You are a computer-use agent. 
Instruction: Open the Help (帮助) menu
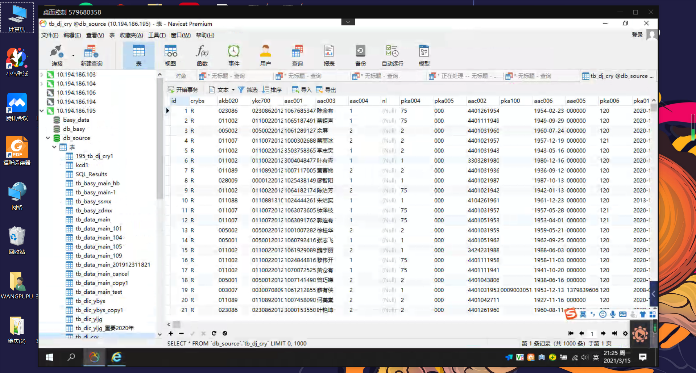pyautogui.click(x=205, y=35)
